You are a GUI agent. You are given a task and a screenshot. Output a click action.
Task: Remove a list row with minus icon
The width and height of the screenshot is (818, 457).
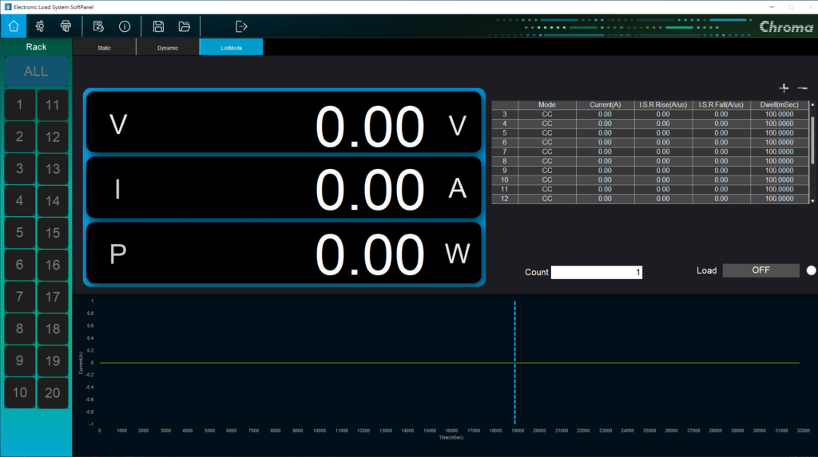coord(802,88)
